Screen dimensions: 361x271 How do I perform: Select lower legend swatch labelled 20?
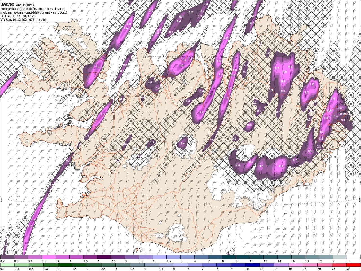point(324,265)
